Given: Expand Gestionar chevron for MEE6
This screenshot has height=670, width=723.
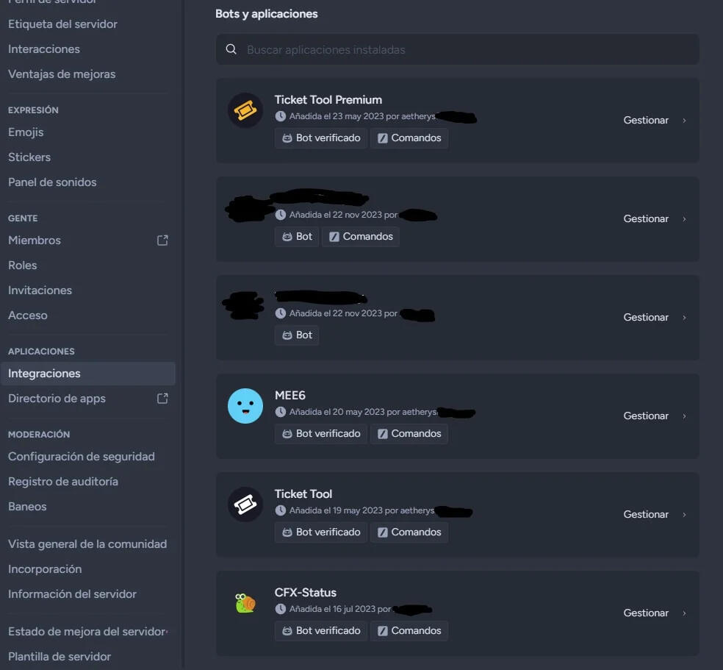Looking at the screenshot, I should tap(684, 416).
